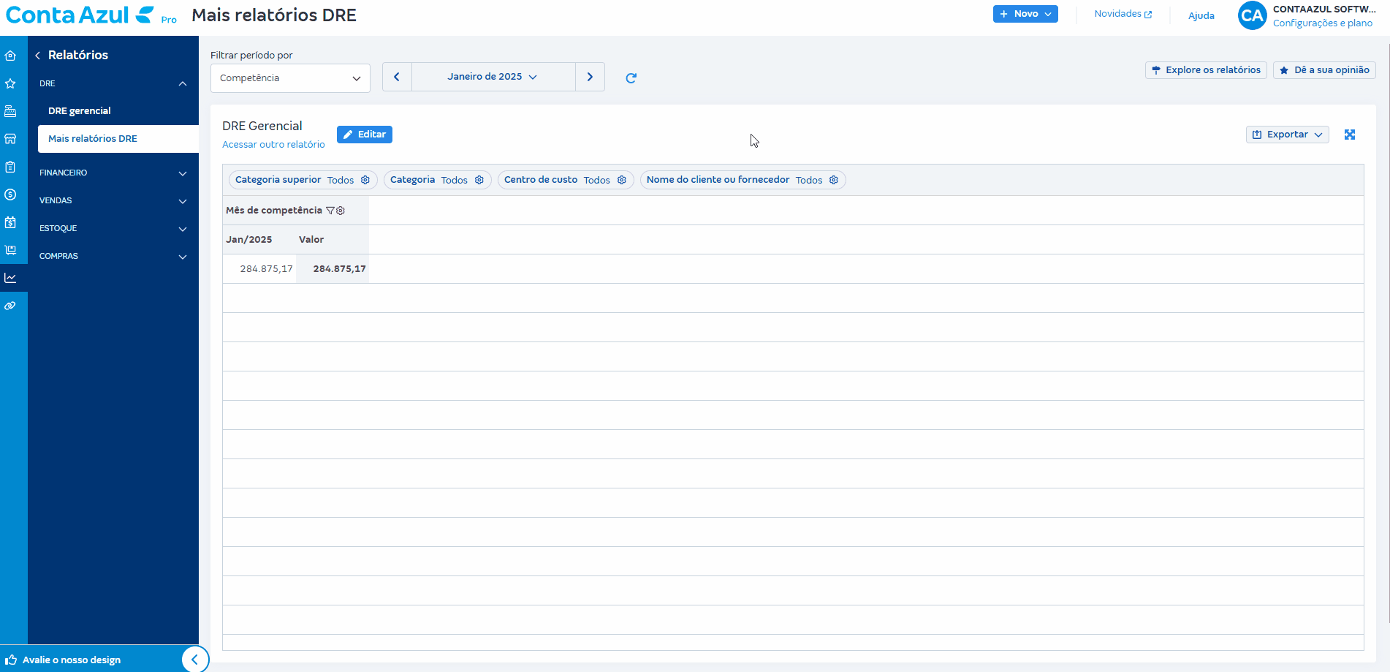Follow the Acessar outro relatório link

pos(273,145)
